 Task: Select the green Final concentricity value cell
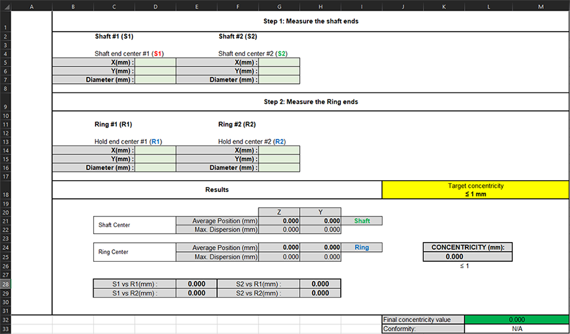pos(516,320)
